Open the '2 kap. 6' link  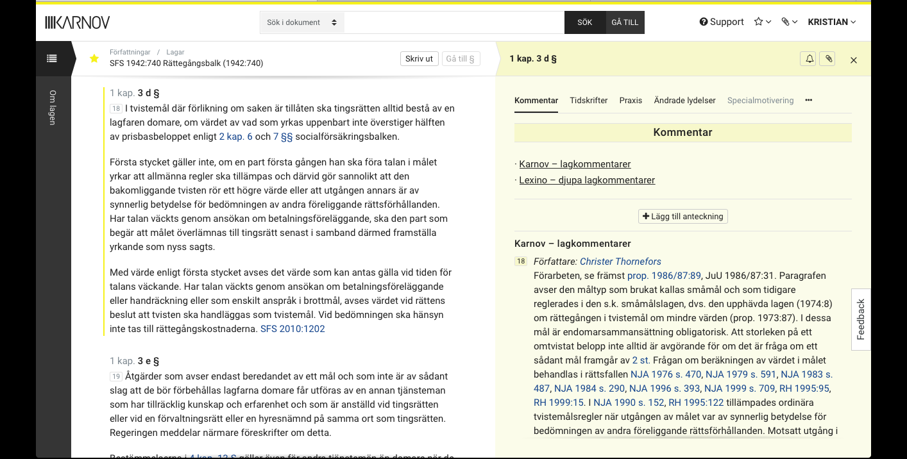pos(236,137)
